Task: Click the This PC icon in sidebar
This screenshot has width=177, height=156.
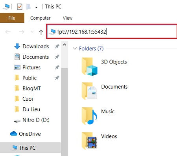Action: (14, 148)
